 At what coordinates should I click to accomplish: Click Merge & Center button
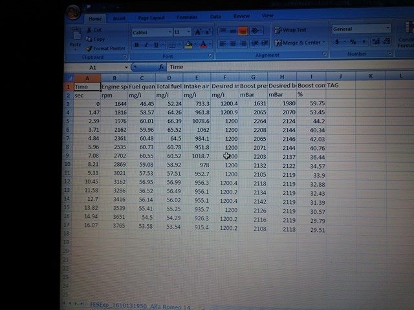pyautogui.click(x=298, y=43)
